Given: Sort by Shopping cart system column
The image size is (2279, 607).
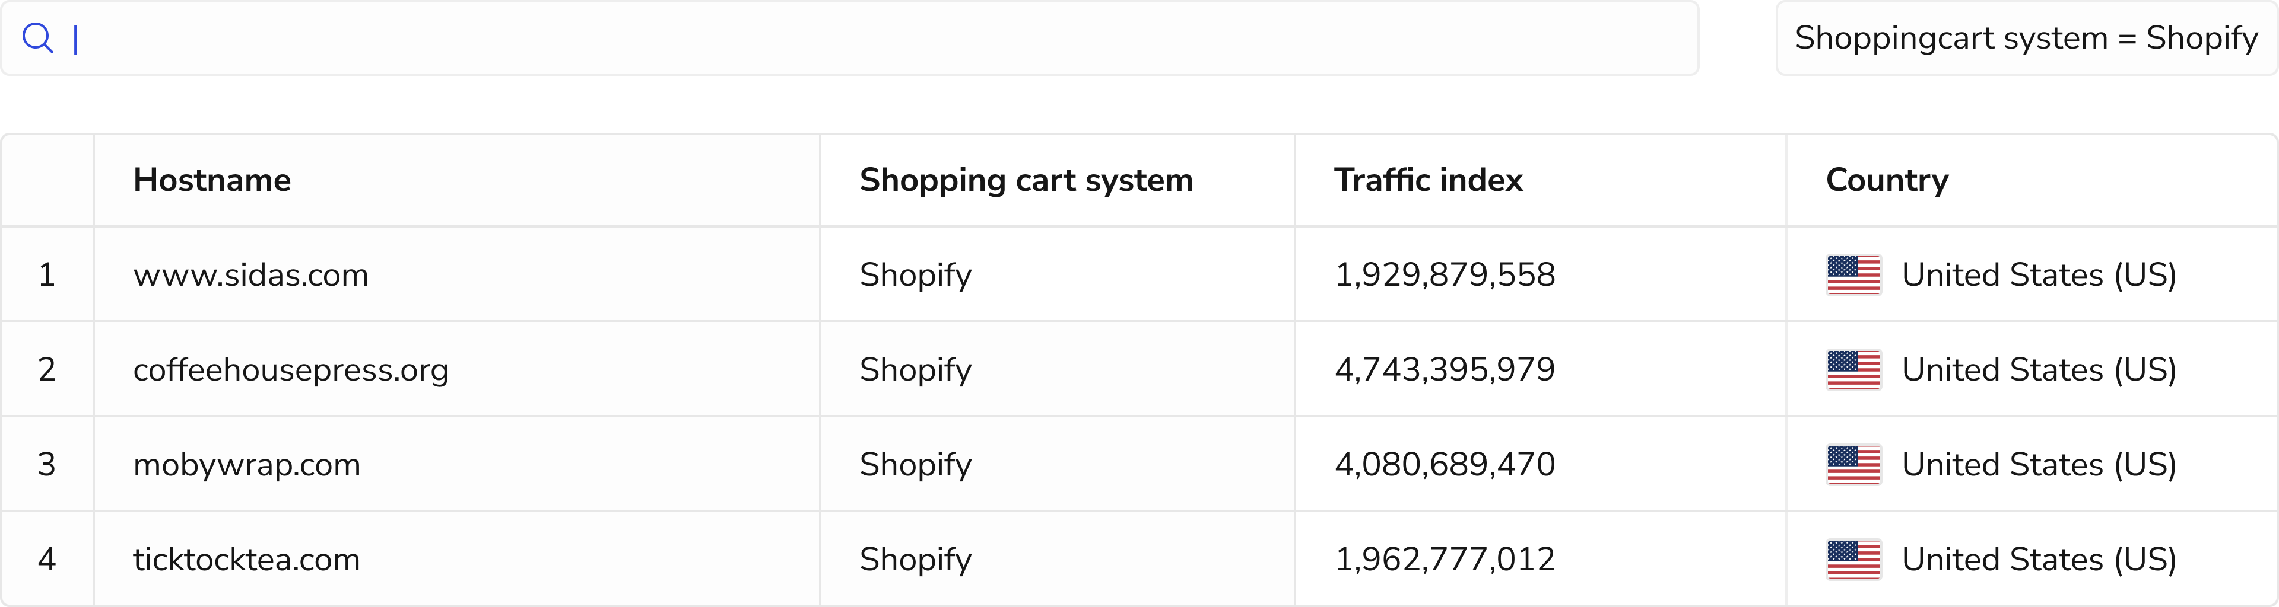Looking at the screenshot, I should coord(1026,180).
